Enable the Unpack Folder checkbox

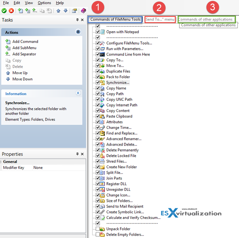click(x=98, y=229)
